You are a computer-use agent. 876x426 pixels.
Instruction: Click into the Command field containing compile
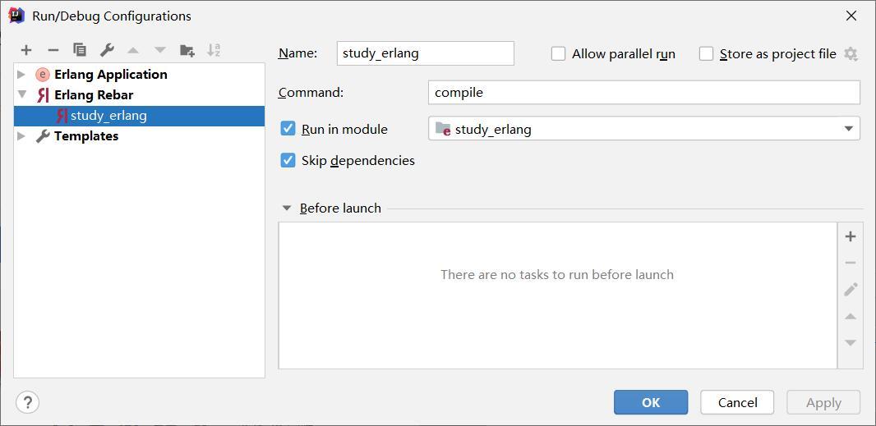[644, 93]
